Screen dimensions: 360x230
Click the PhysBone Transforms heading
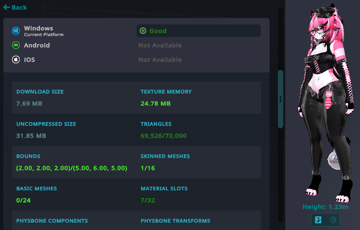[175, 221]
